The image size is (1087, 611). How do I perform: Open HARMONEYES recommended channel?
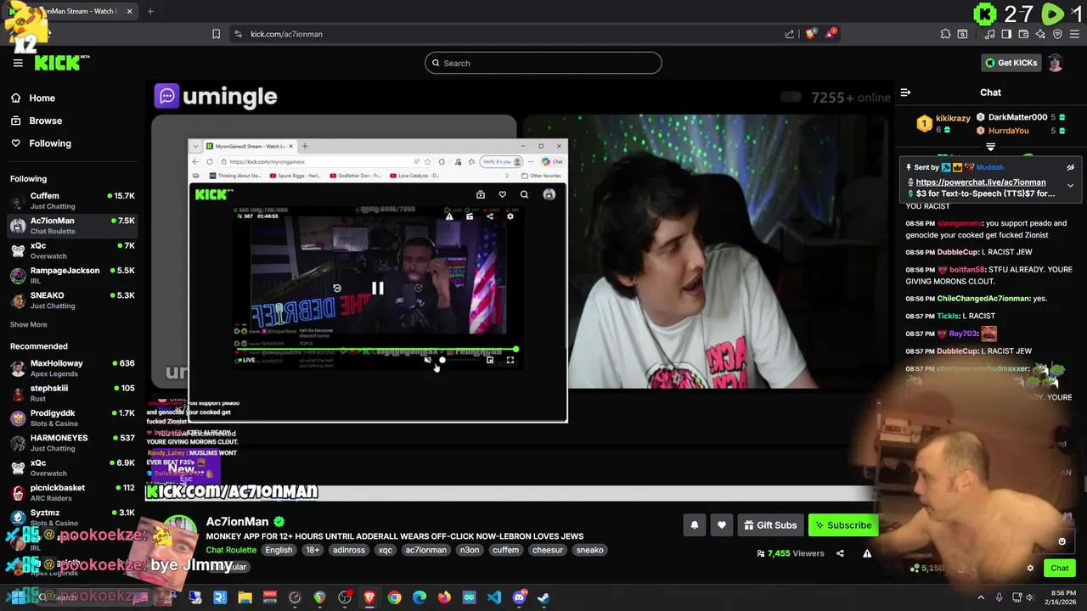click(x=72, y=442)
